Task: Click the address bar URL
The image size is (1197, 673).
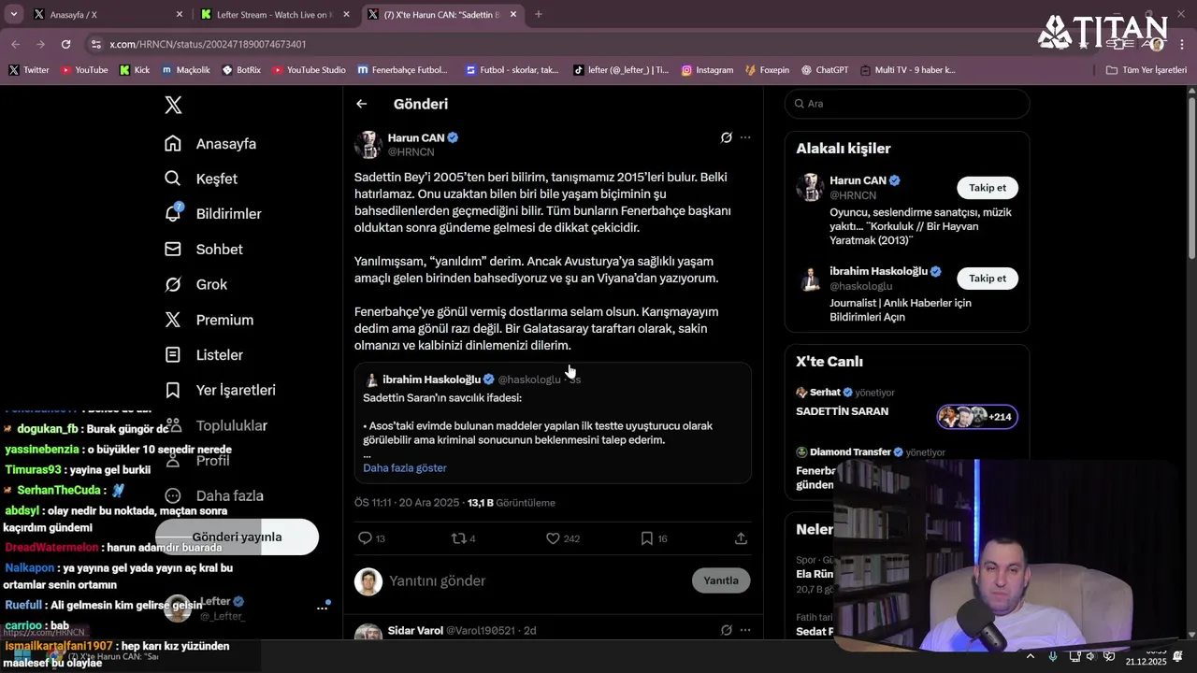Action: point(208,44)
